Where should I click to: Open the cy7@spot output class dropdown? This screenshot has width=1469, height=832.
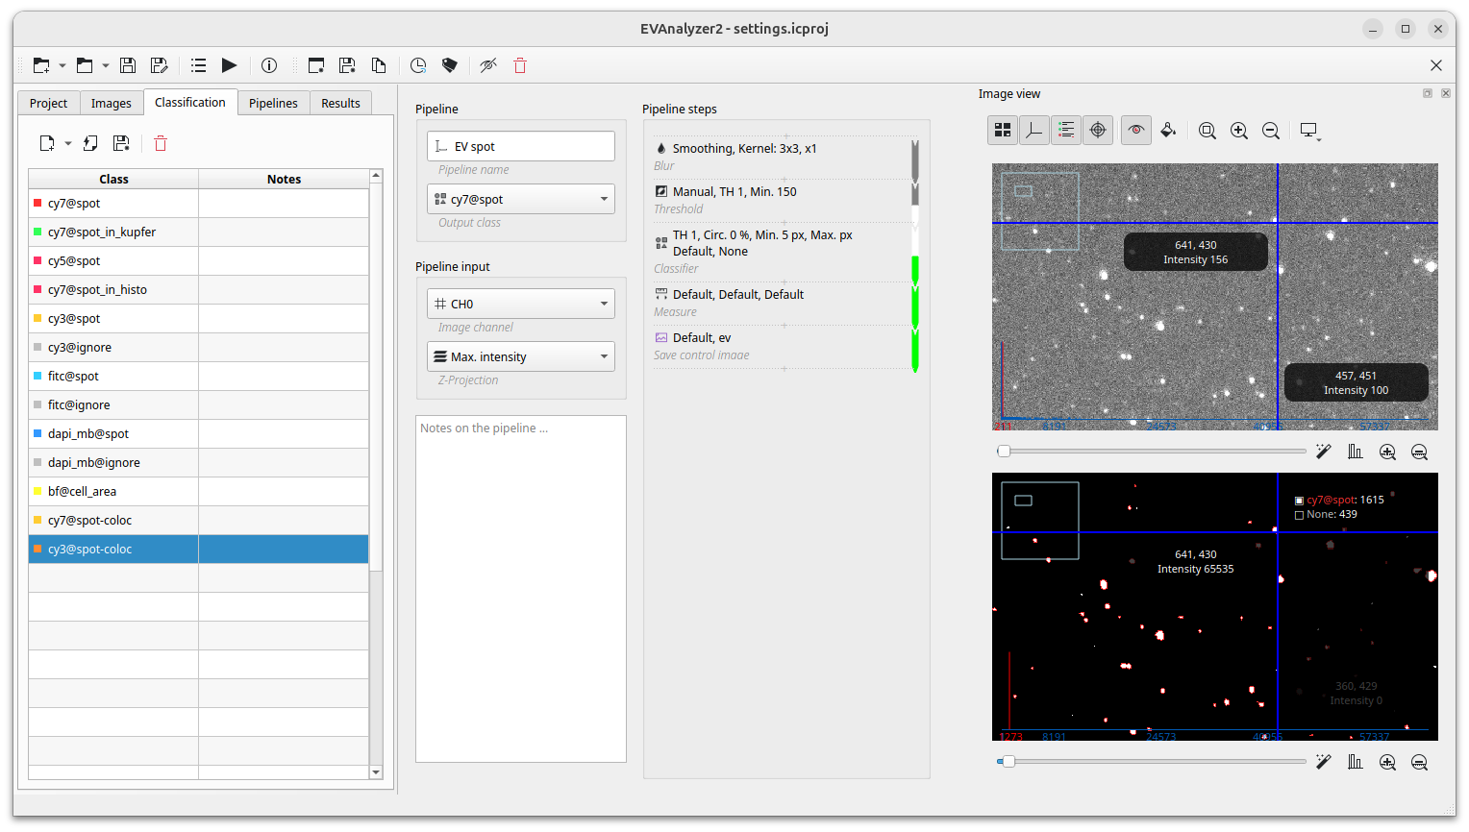click(x=521, y=199)
